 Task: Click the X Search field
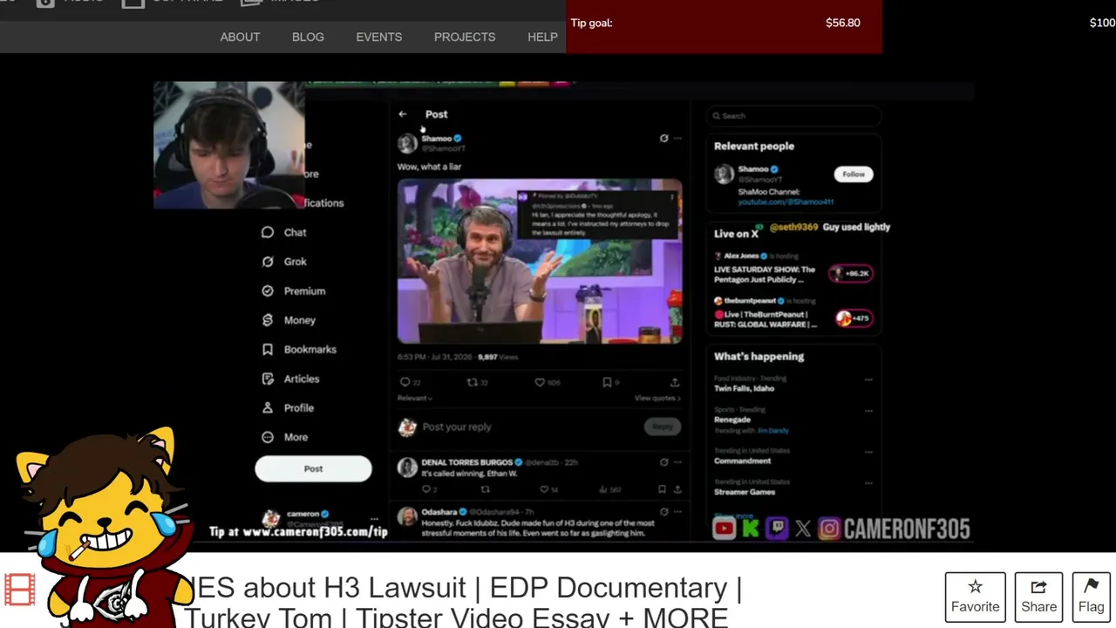click(x=793, y=116)
